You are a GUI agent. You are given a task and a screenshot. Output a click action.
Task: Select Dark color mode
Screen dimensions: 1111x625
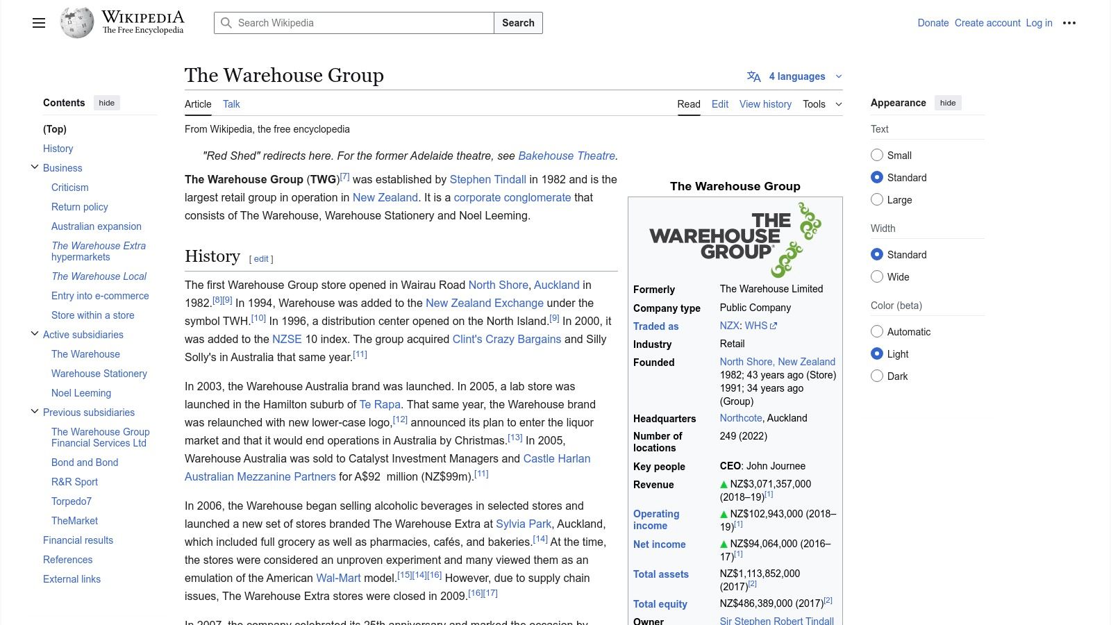pos(877,376)
